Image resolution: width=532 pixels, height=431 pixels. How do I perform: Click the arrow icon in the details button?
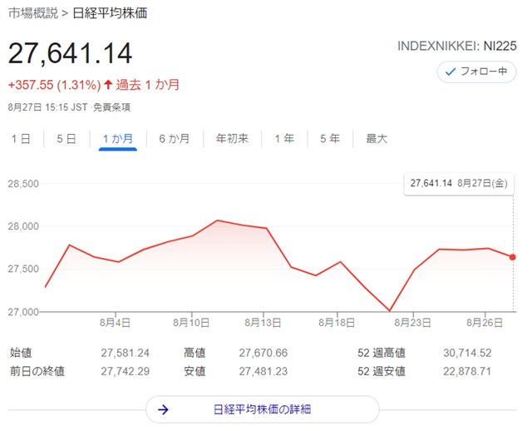[x=163, y=409]
